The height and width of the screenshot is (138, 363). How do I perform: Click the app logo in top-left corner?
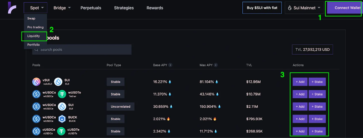click(x=11, y=8)
